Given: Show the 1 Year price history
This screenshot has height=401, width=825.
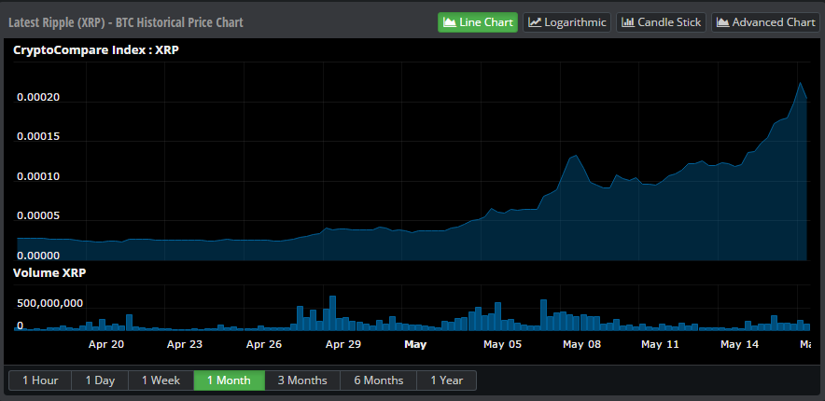Looking at the screenshot, I should tap(446, 380).
